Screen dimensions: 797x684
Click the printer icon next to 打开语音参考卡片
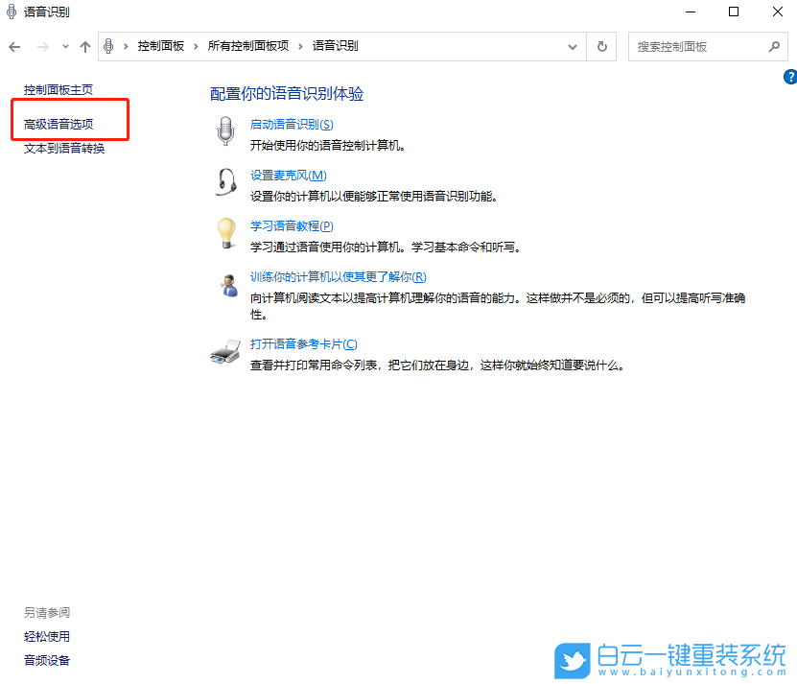click(x=225, y=350)
